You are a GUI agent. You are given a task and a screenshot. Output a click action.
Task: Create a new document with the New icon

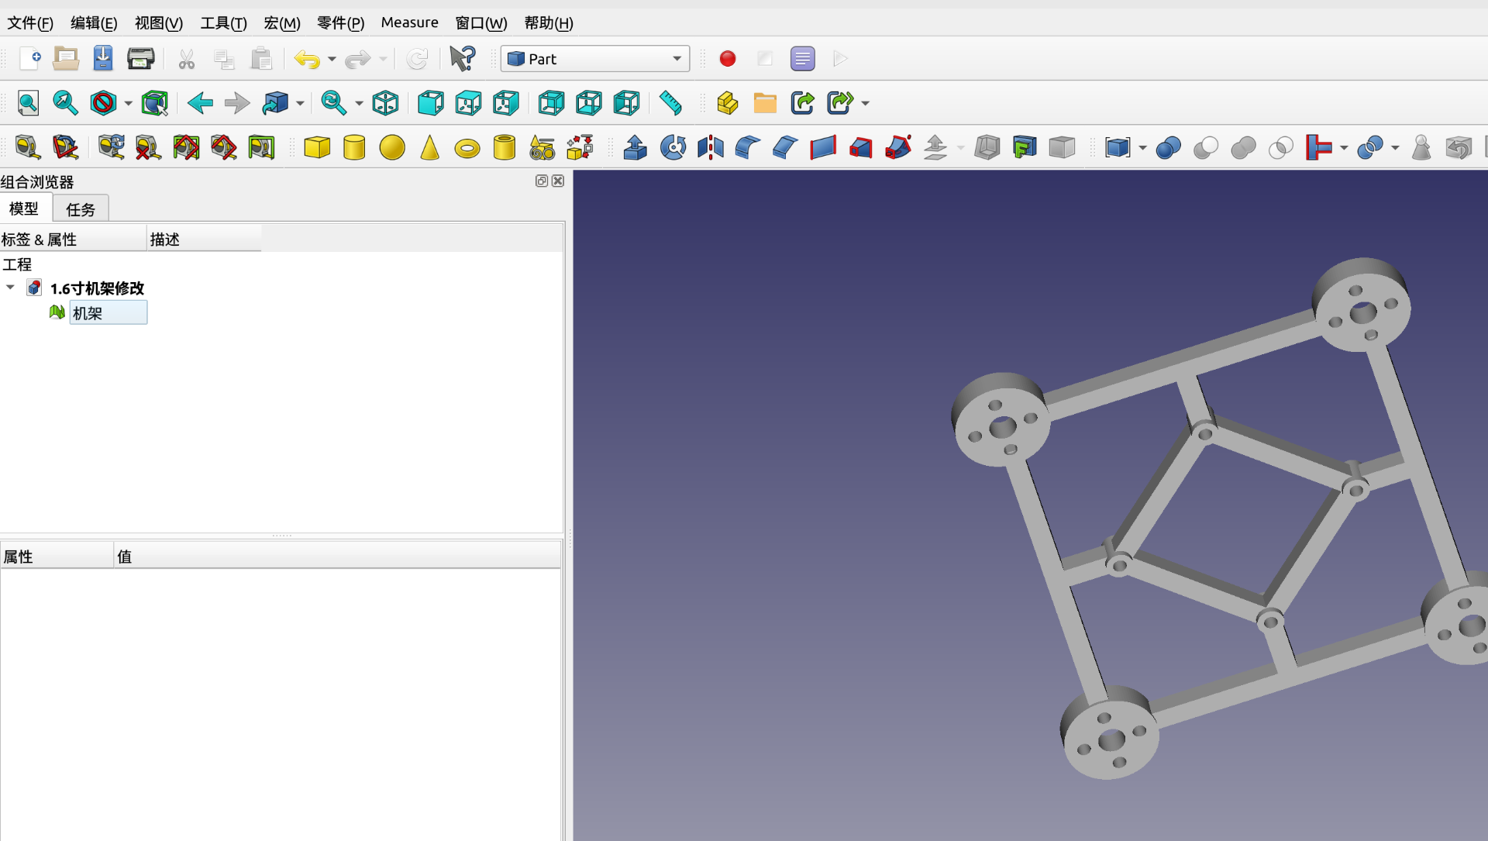(29, 59)
